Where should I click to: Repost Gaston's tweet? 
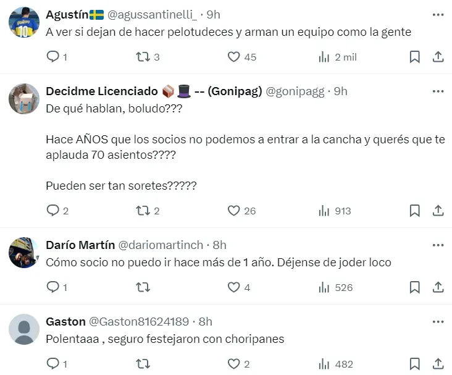point(143,364)
